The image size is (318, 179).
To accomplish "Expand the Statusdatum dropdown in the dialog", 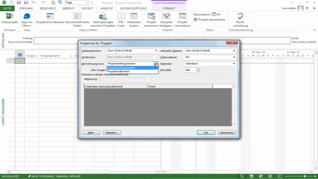I will pos(234,57).
